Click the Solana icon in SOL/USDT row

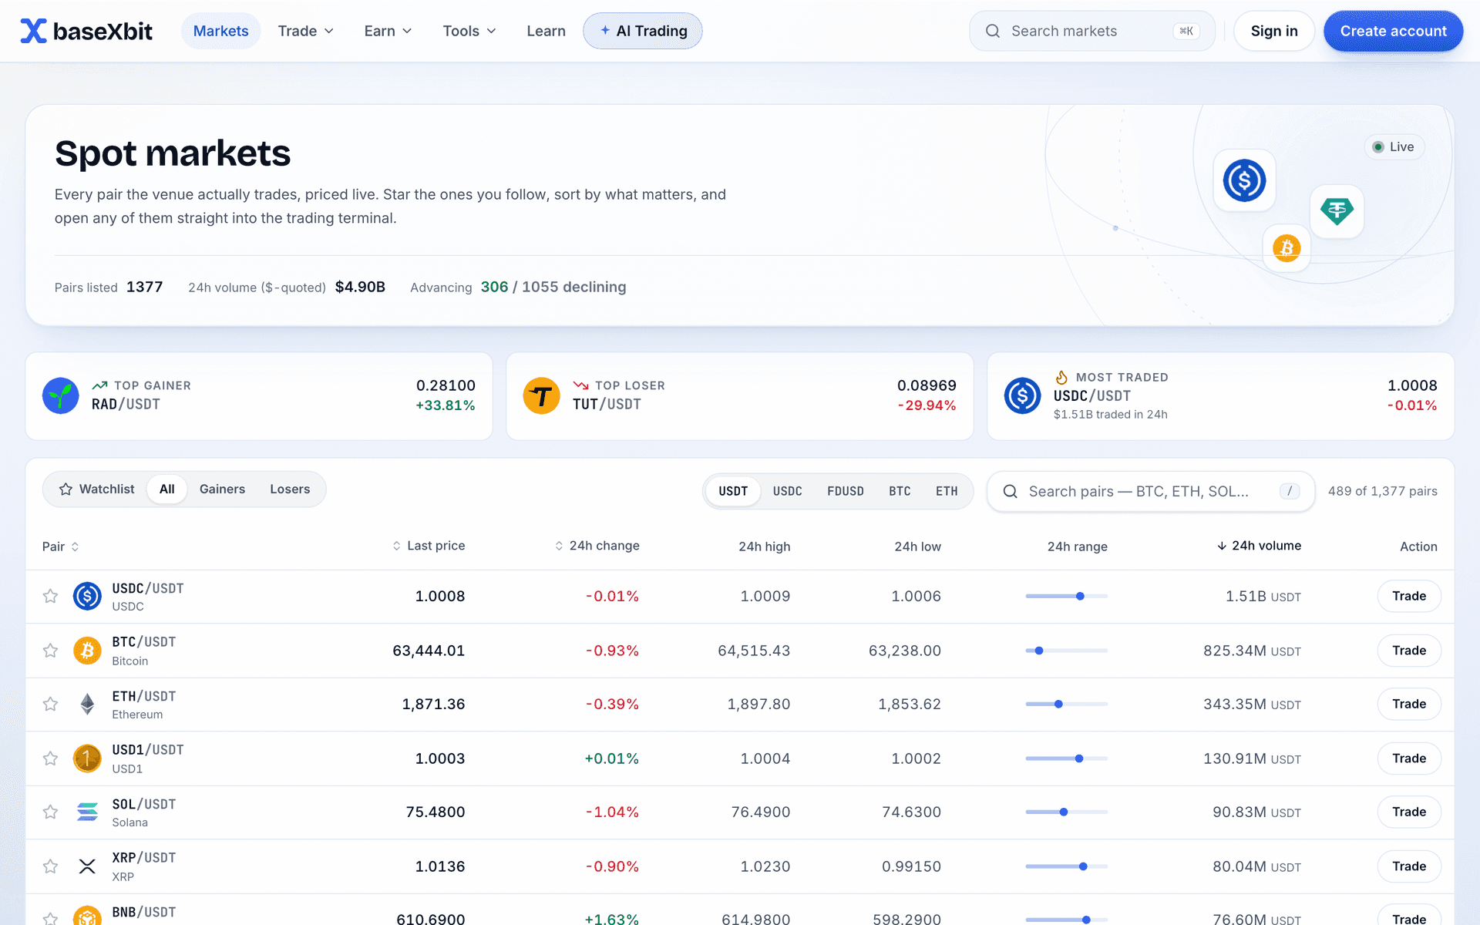pyautogui.click(x=87, y=812)
